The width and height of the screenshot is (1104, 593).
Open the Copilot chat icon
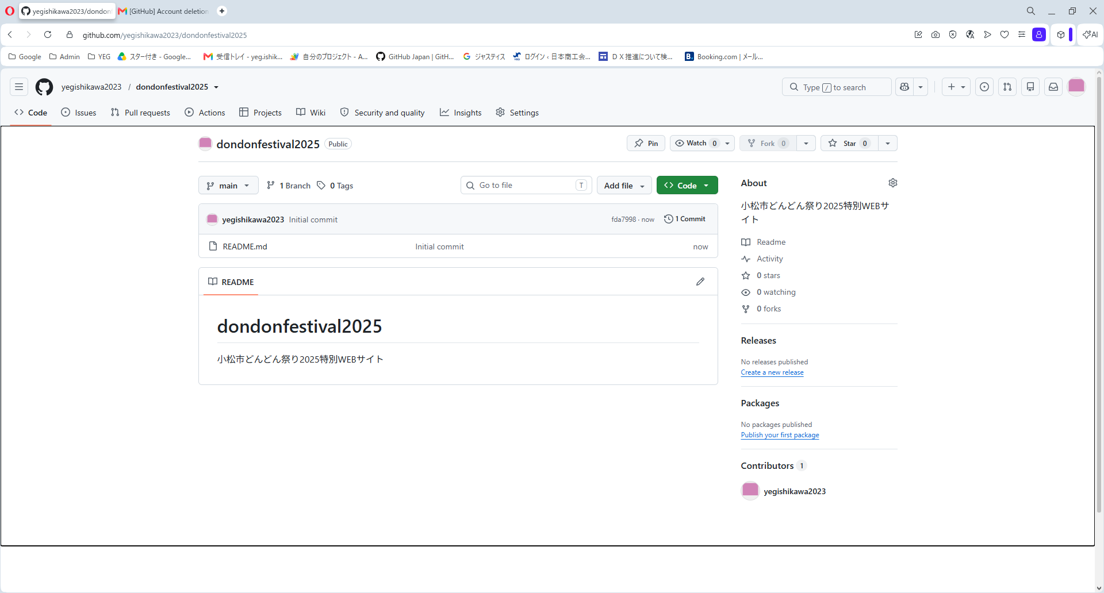click(904, 87)
